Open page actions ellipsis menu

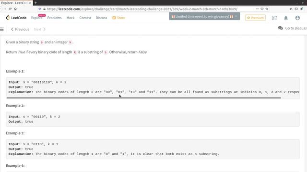[x=257, y=9]
